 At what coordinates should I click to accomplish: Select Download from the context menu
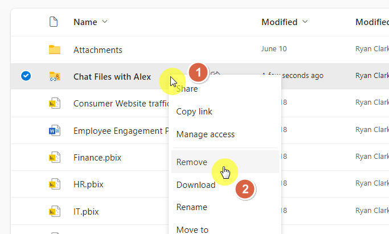(196, 185)
